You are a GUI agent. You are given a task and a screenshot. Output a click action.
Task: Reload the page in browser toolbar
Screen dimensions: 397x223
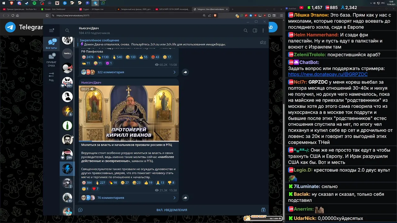[x=13, y=15]
